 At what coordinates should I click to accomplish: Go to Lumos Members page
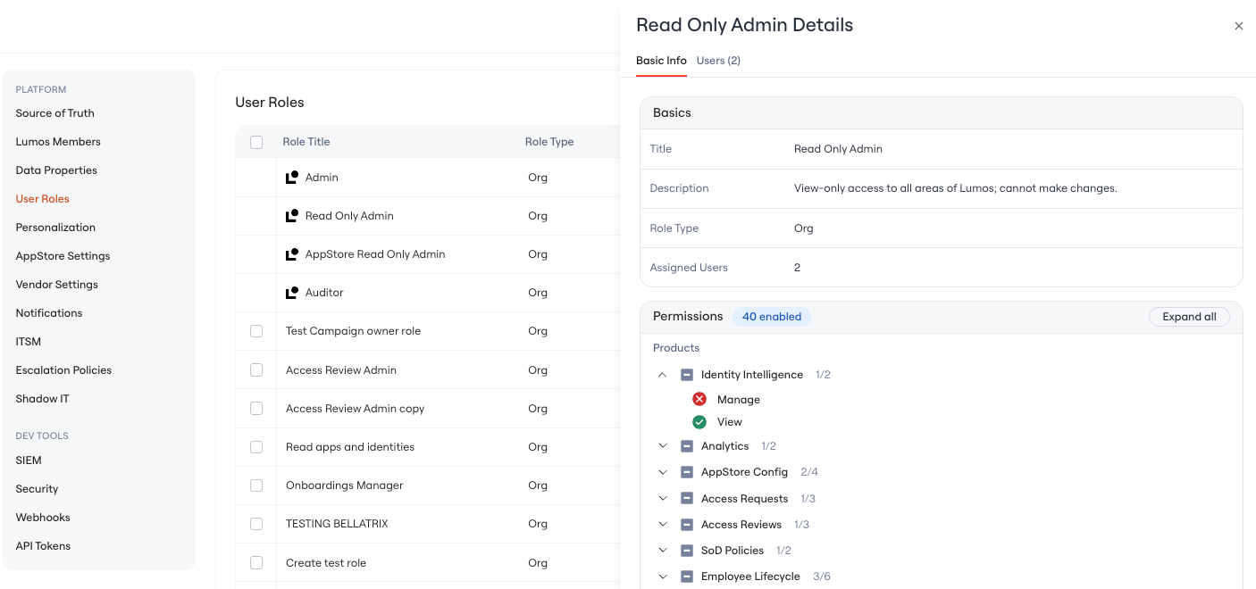coord(58,142)
